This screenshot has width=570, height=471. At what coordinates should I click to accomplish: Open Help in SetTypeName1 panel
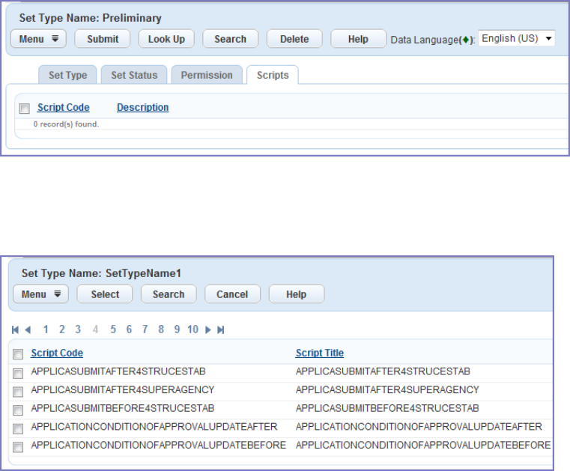click(297, 294)
